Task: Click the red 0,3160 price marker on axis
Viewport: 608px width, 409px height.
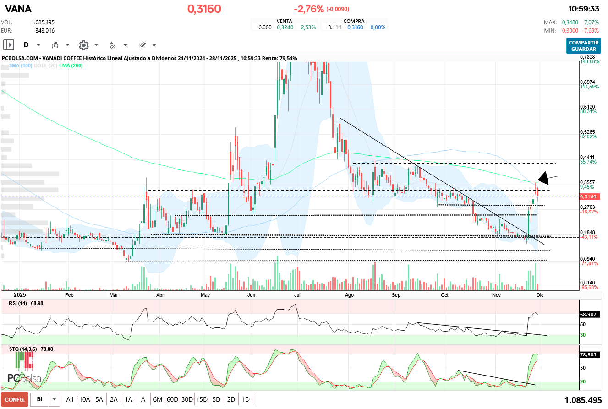Action: click(x=588, y=196)
